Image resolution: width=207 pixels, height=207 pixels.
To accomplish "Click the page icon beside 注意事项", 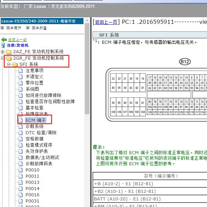I will 20,71.
